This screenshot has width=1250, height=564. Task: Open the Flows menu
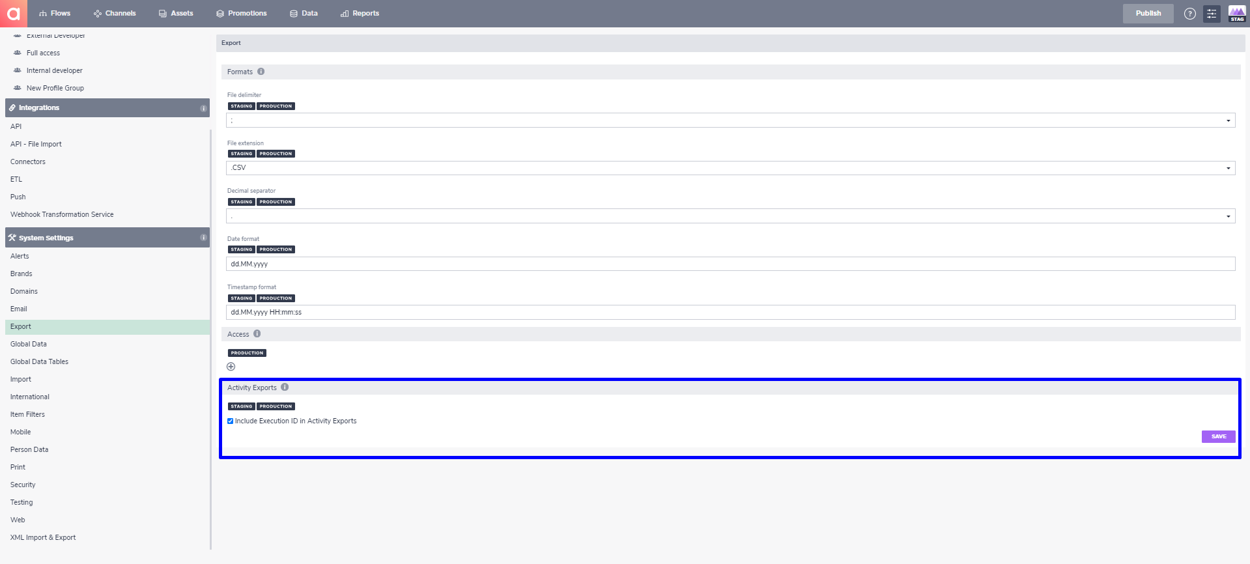(x=55, y=13)
